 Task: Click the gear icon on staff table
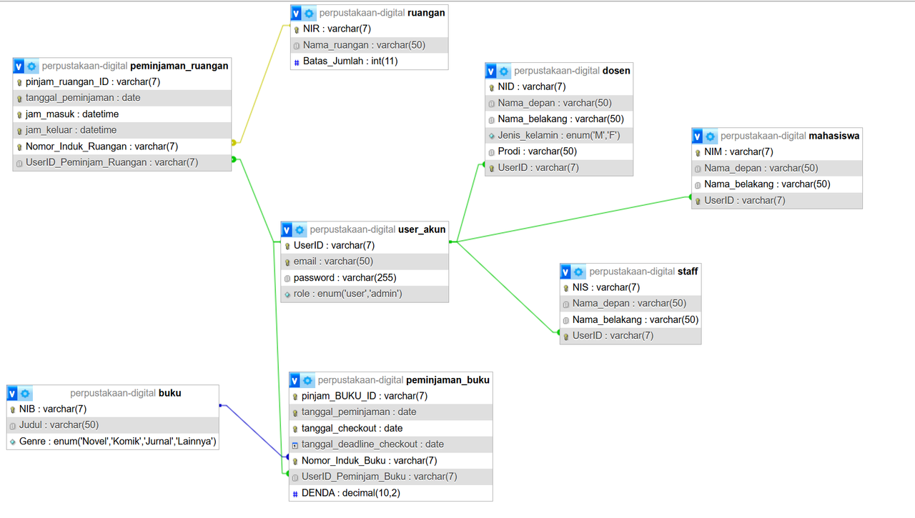[579, 272]
